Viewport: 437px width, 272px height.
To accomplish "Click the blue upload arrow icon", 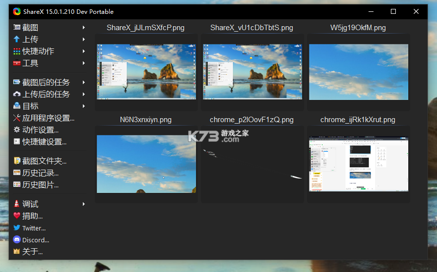I will point(17,39).
